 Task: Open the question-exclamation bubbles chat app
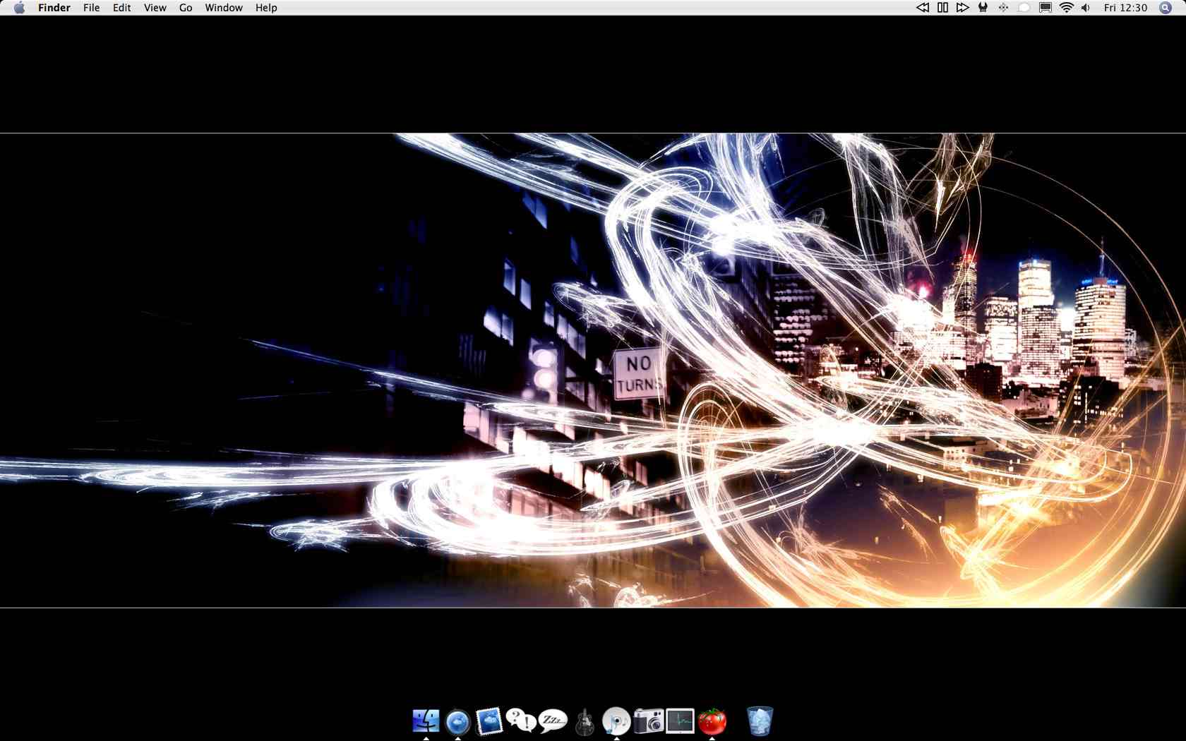click(x=521, y=721)
